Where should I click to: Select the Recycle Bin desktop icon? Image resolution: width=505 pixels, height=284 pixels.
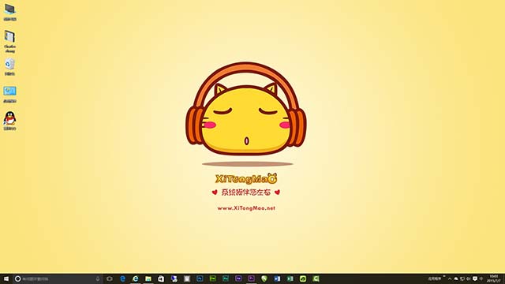(9, 66)
